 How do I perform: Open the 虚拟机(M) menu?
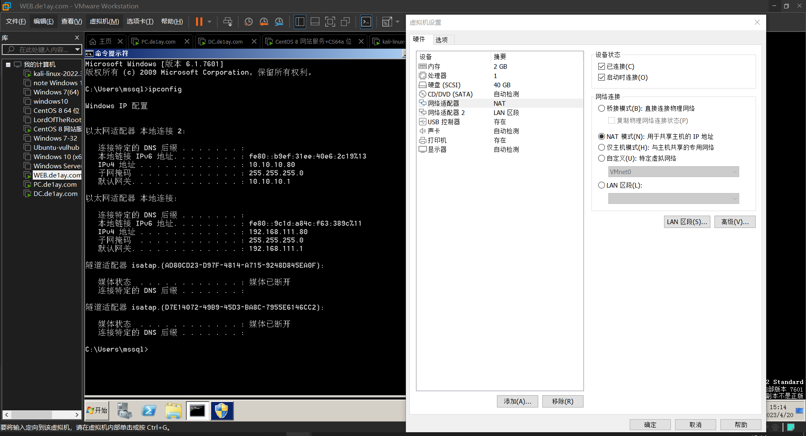point(104,21)
